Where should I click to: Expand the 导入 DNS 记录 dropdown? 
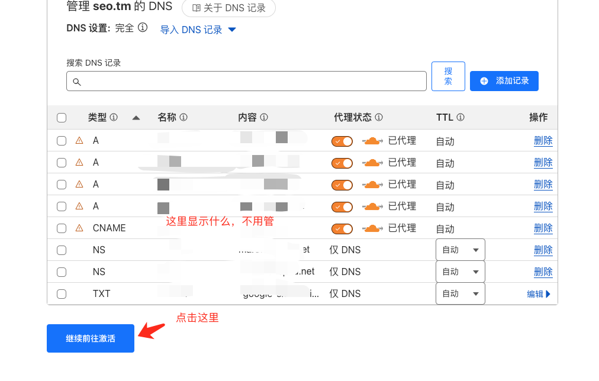point(232,28)
